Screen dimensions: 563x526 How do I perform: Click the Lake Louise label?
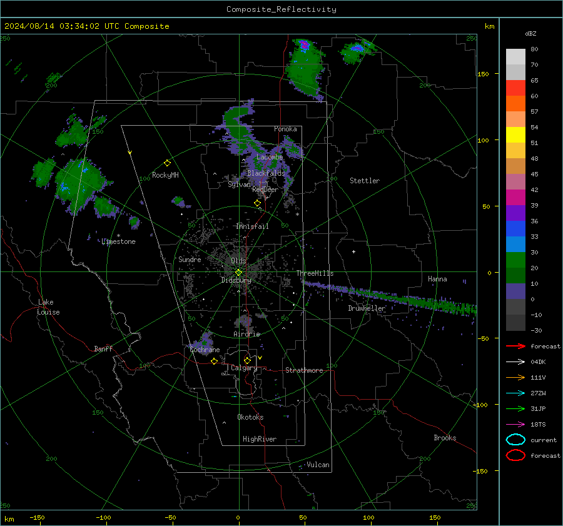point(48,307)
